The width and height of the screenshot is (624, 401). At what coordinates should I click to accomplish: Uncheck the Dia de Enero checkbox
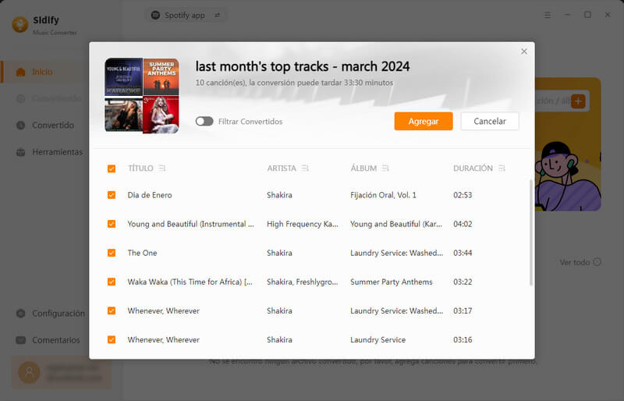[112, 195]
